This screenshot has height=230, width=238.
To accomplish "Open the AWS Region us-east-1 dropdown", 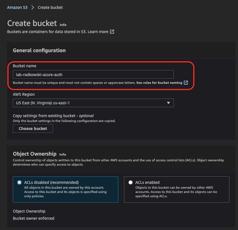I will coord(93,103).
